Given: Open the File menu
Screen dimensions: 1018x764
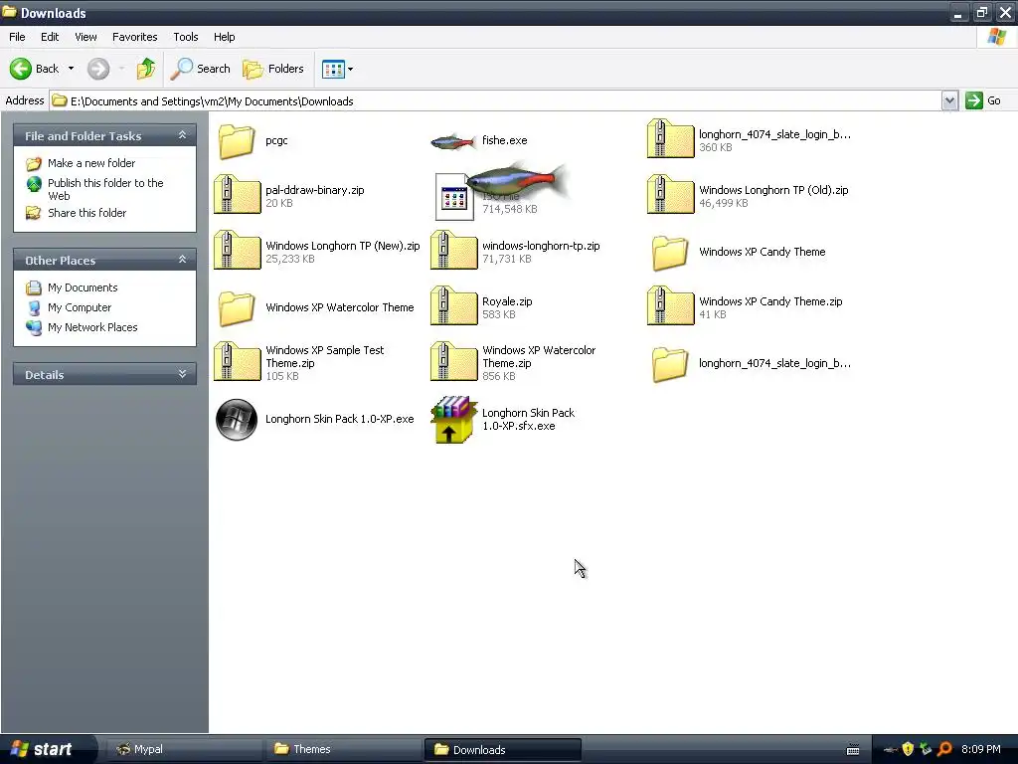Looking at the screenshot, I should tap(17, 37).
